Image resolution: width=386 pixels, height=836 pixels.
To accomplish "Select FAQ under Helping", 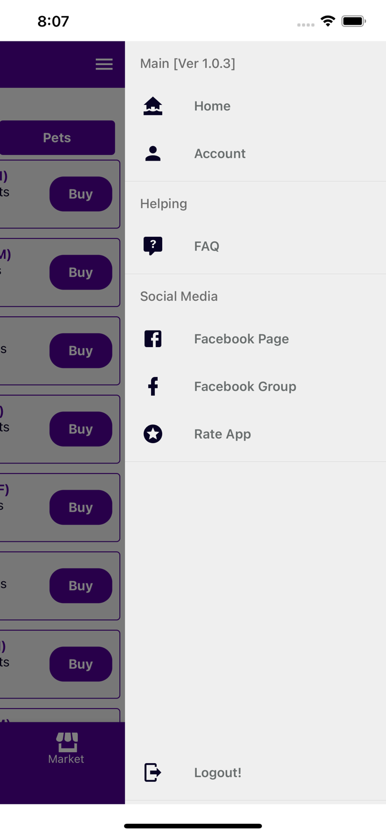I will (207, 246).
